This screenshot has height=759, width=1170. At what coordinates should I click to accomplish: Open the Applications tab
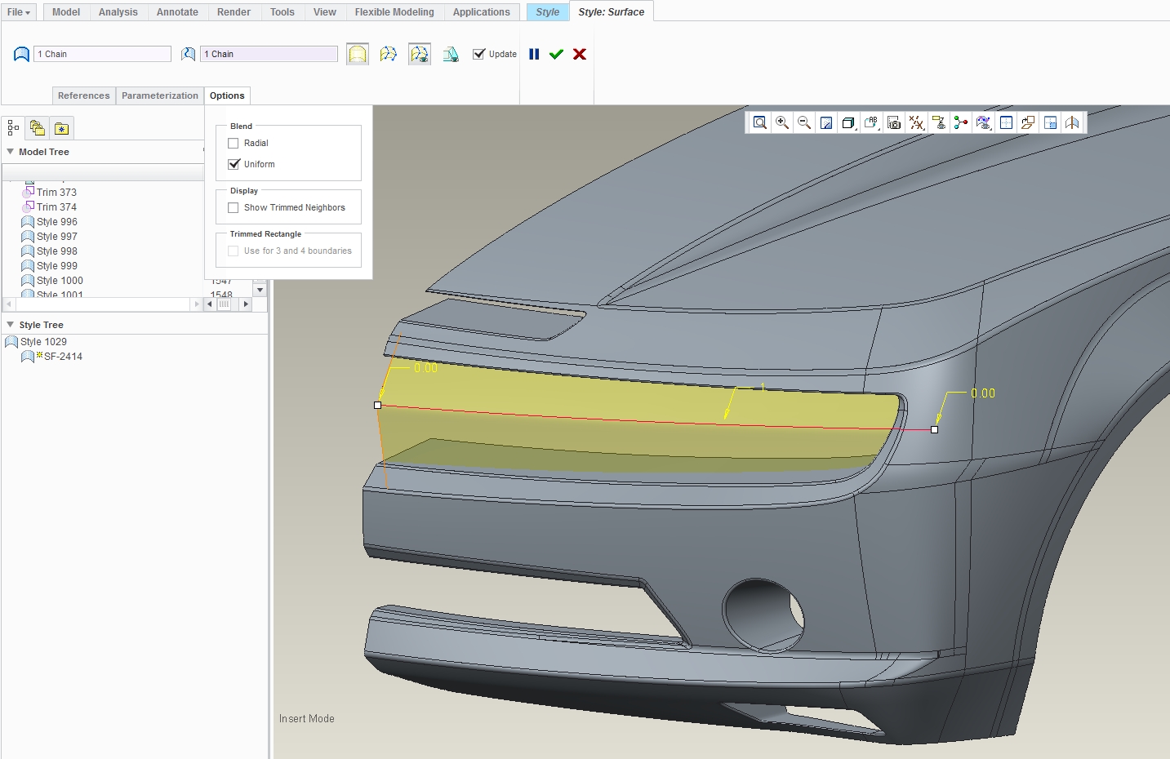coord(482,11)
